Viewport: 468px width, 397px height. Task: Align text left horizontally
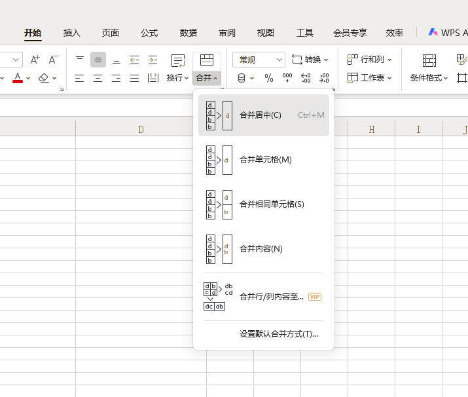(x=79, y=78)
